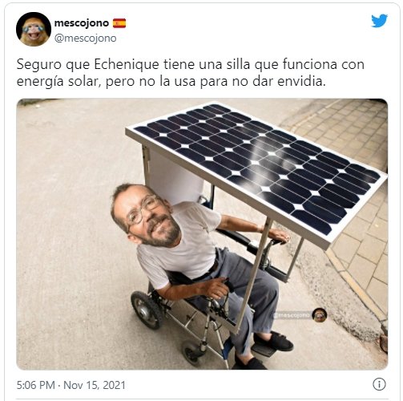
Task: Open the 5:06 PM timestamp link
Action: (35, 385)
